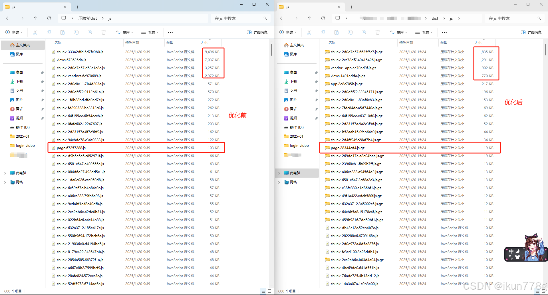The height and width of the screenshot is (295, 548).
Task: Open the 查看 view dropdown in the right toolbar
Action: pos(424,32)
